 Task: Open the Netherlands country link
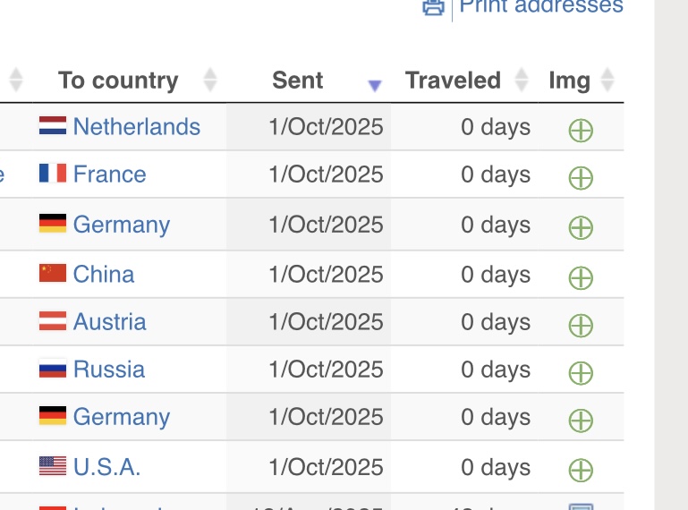(136, 126)
